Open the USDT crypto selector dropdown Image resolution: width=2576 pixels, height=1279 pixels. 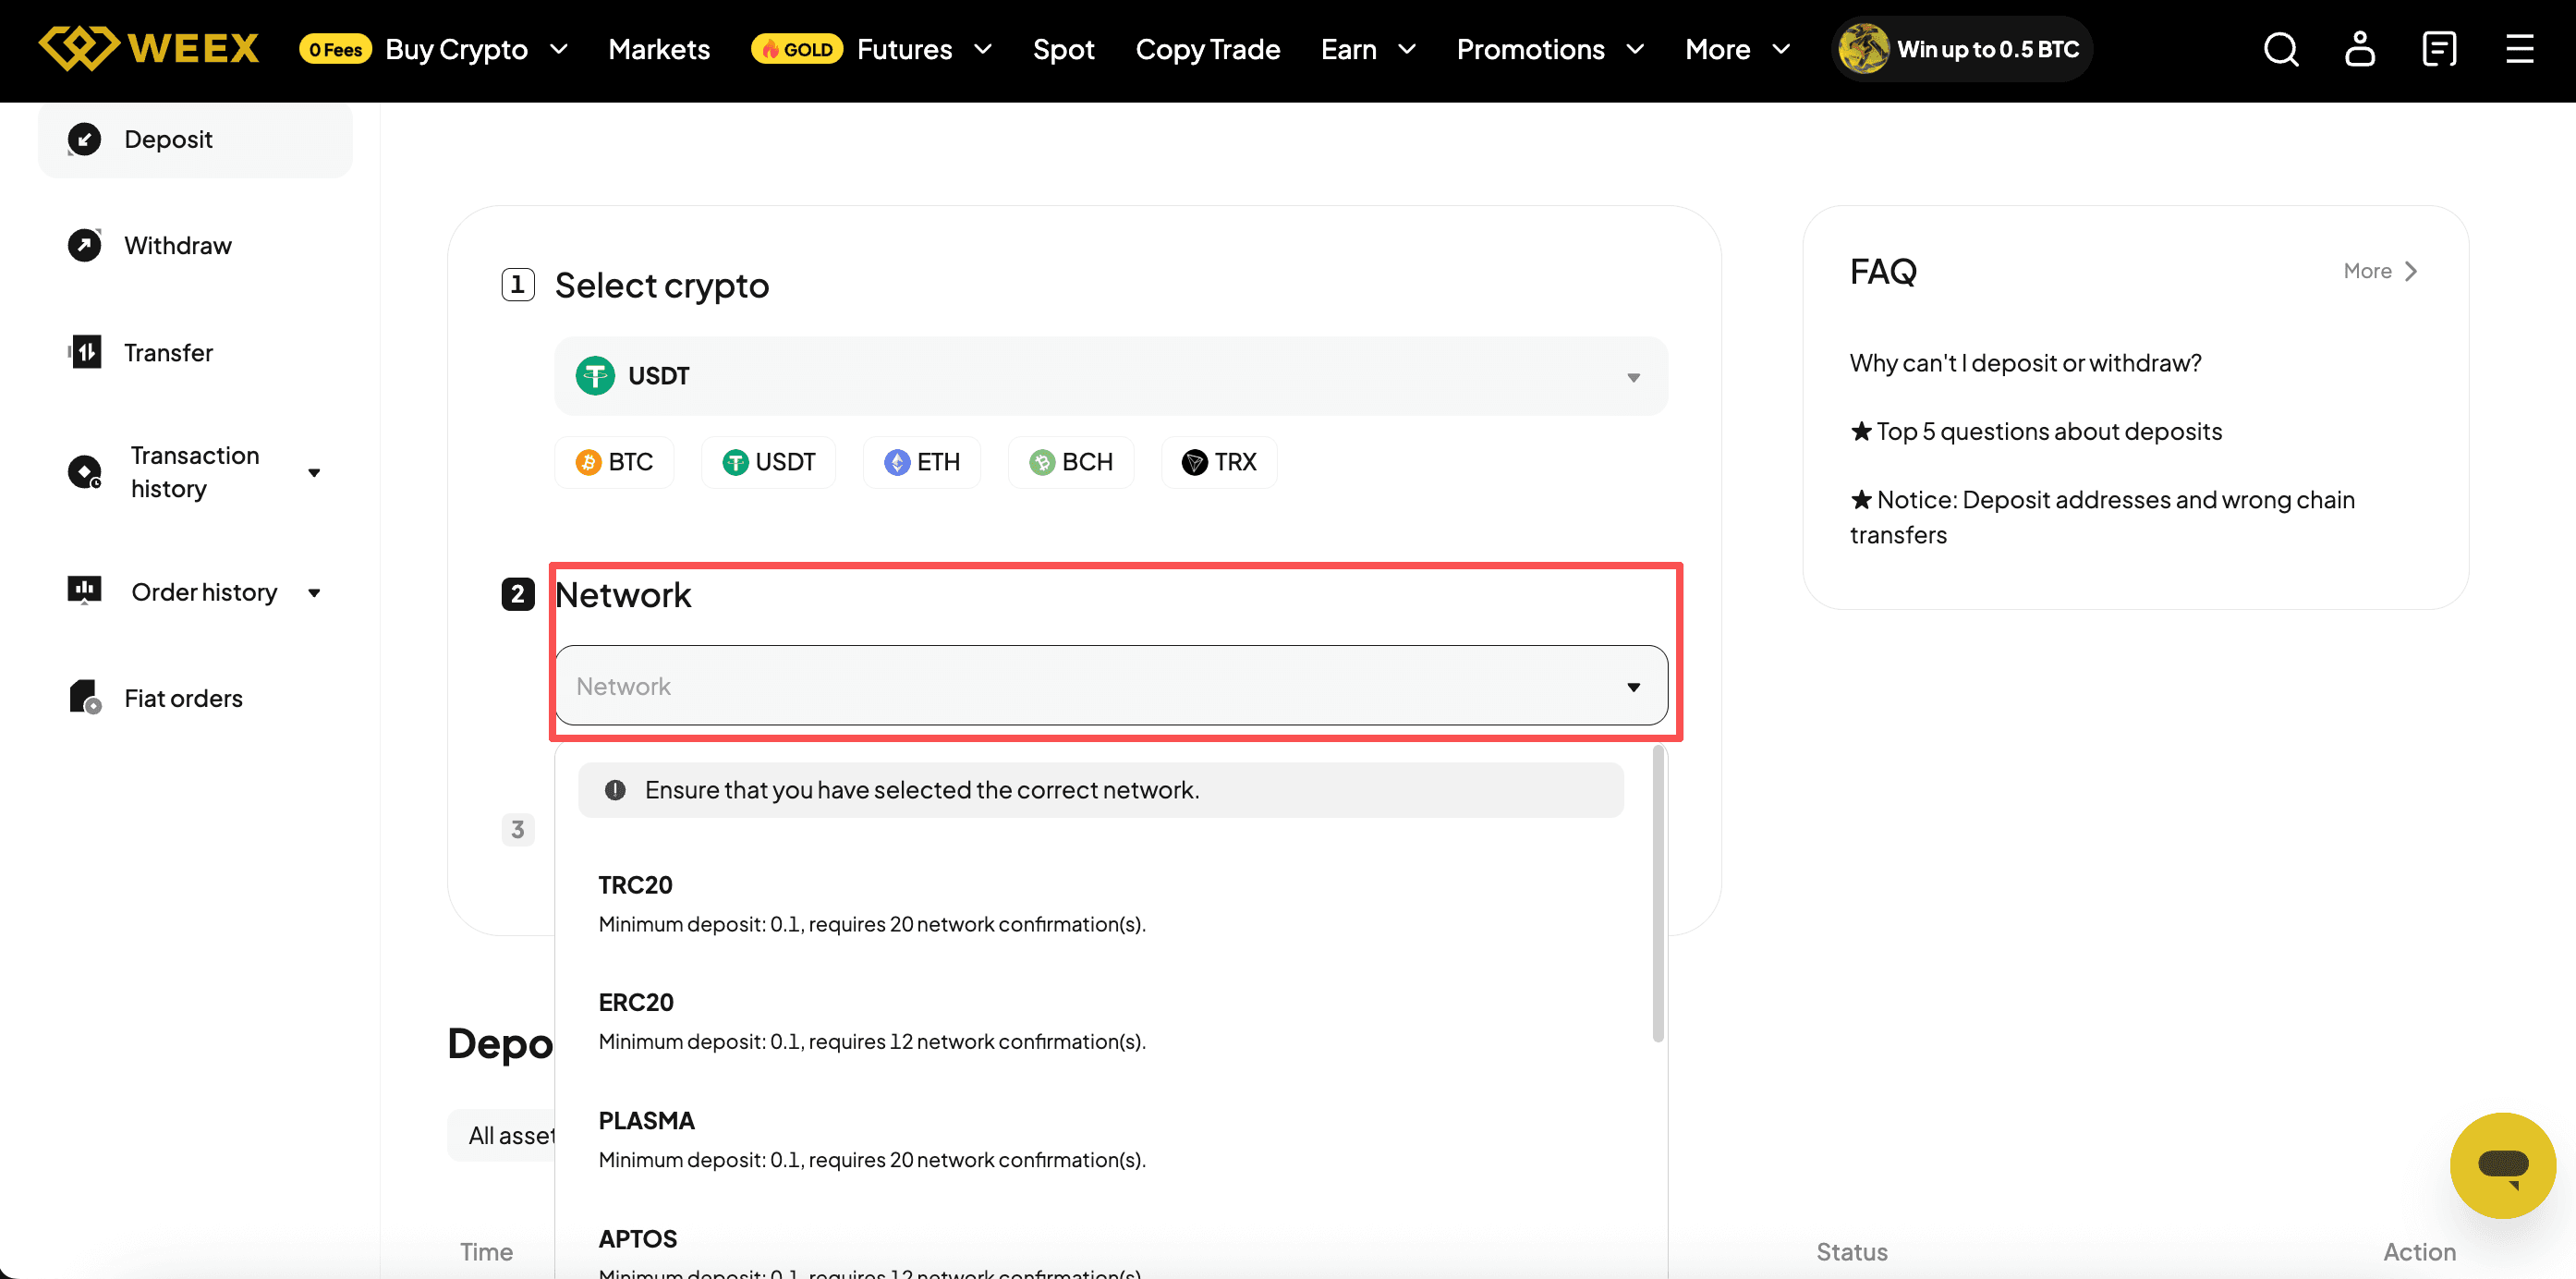1110,376
